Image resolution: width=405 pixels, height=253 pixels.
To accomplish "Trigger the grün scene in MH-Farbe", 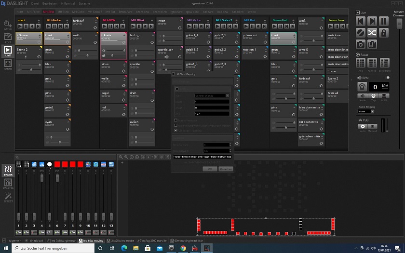I will tap(57, 53).
